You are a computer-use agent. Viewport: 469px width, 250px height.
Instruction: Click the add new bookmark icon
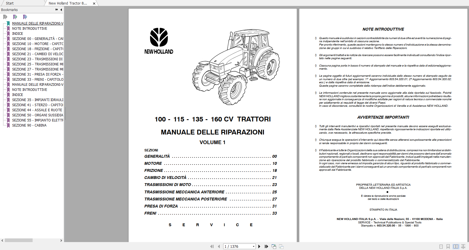pos(15,17)
